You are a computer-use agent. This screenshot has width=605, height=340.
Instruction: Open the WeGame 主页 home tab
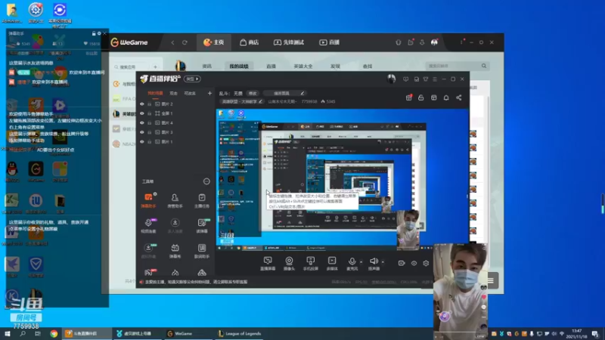[214, 42]
